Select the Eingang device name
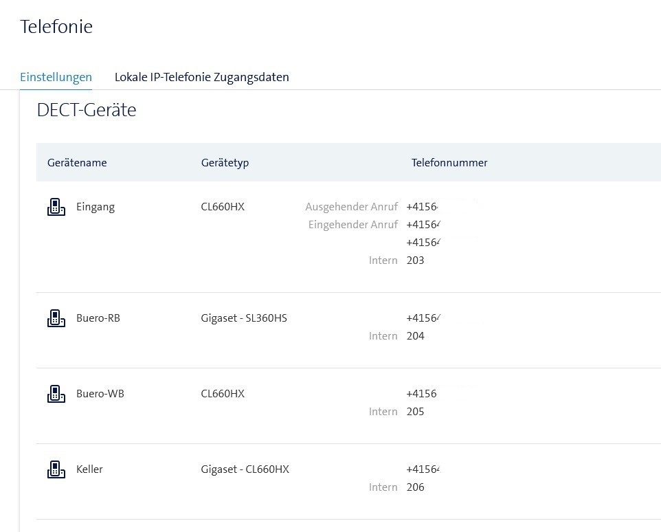 pos(96,207)
